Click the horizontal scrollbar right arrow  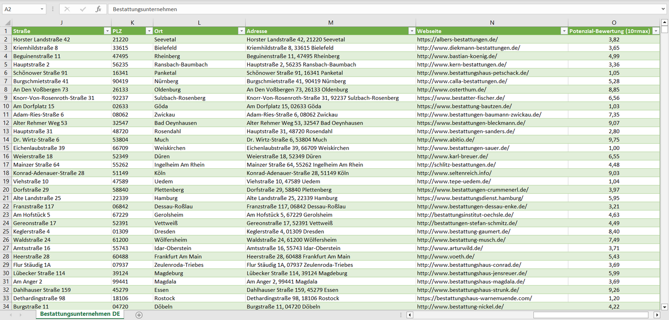pos(656,315)
